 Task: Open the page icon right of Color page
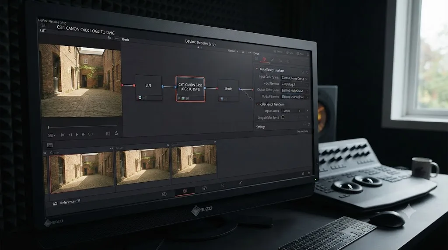tap(204, 188)
